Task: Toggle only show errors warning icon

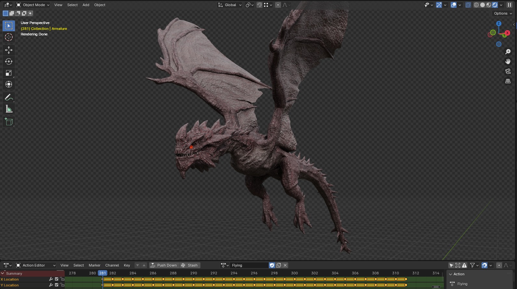Action: click(464, 265)
